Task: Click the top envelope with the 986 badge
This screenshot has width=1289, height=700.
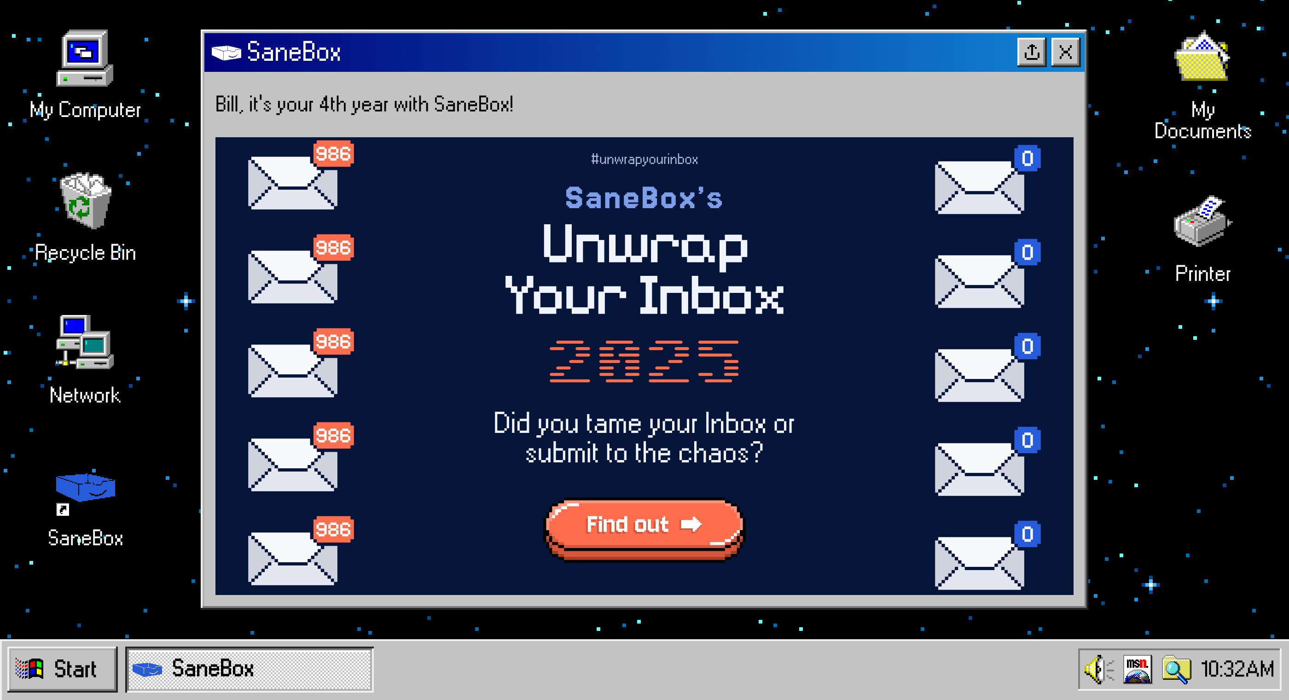Action: click(x=293, y=183)
